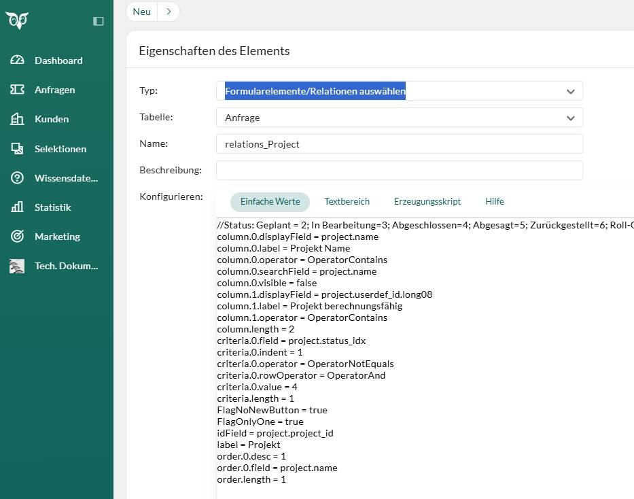Collapse the sidebar panel icon
Screen dimensions: 634x499
[x=99, y=21]
